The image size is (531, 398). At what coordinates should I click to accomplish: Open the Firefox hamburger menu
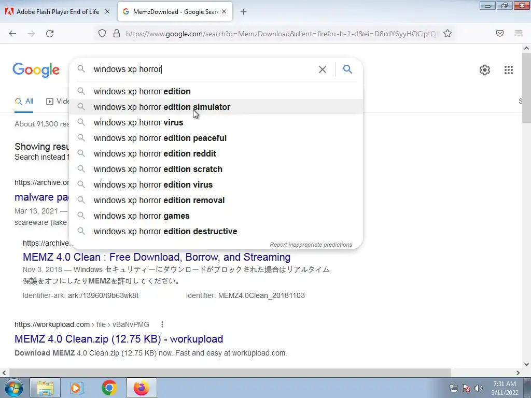(x=519, y=33)
